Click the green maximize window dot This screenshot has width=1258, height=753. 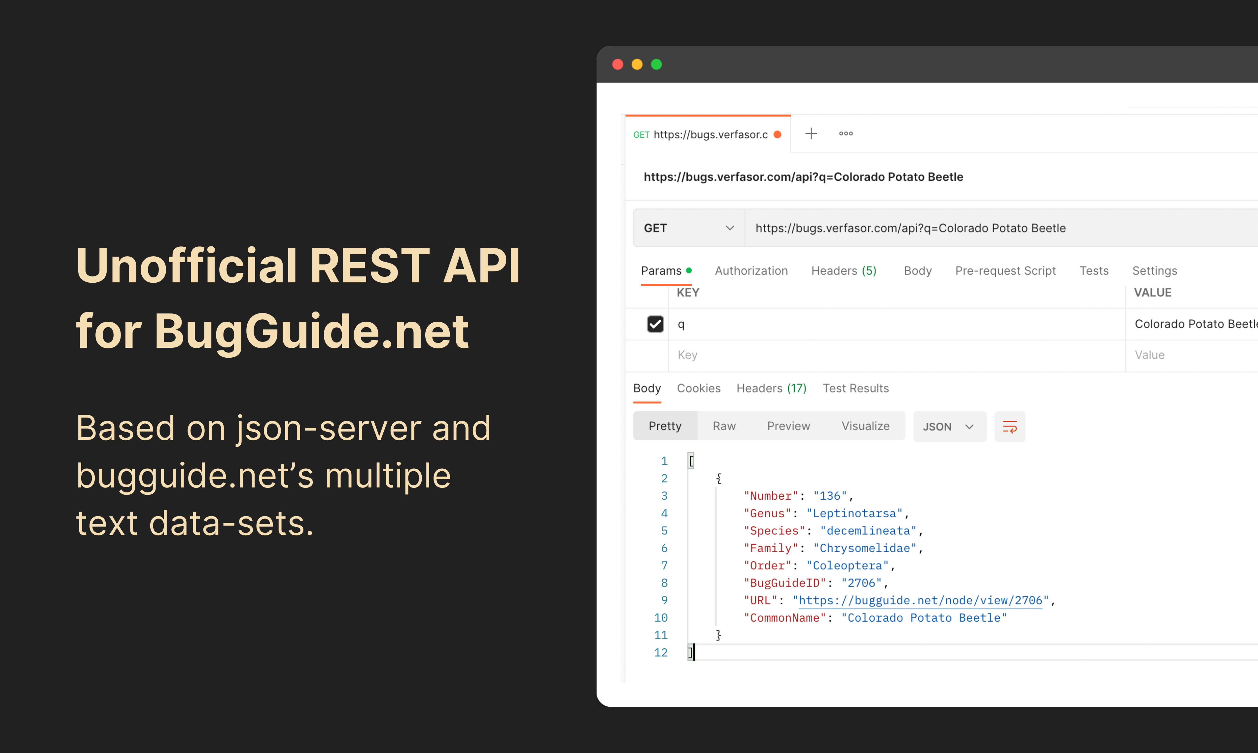pyautogui.click(x=656, y=64)
